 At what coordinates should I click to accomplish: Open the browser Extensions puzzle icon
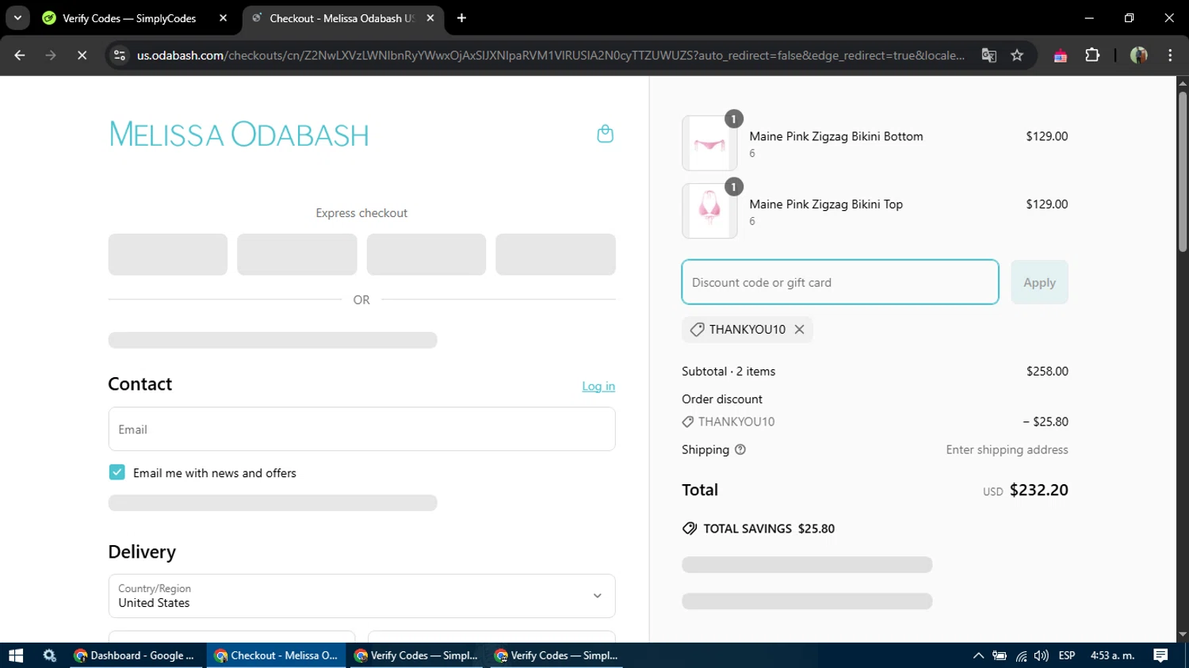tap(1092, 55)
